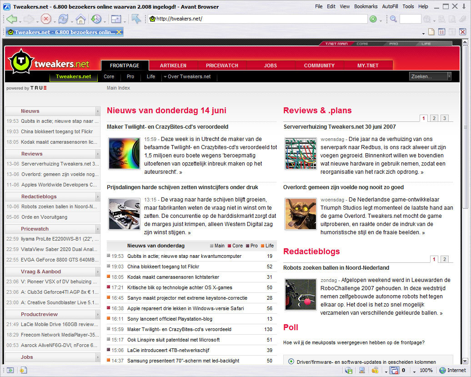Click the status bar document alert icon
The image size is (471, 377).
24,370
